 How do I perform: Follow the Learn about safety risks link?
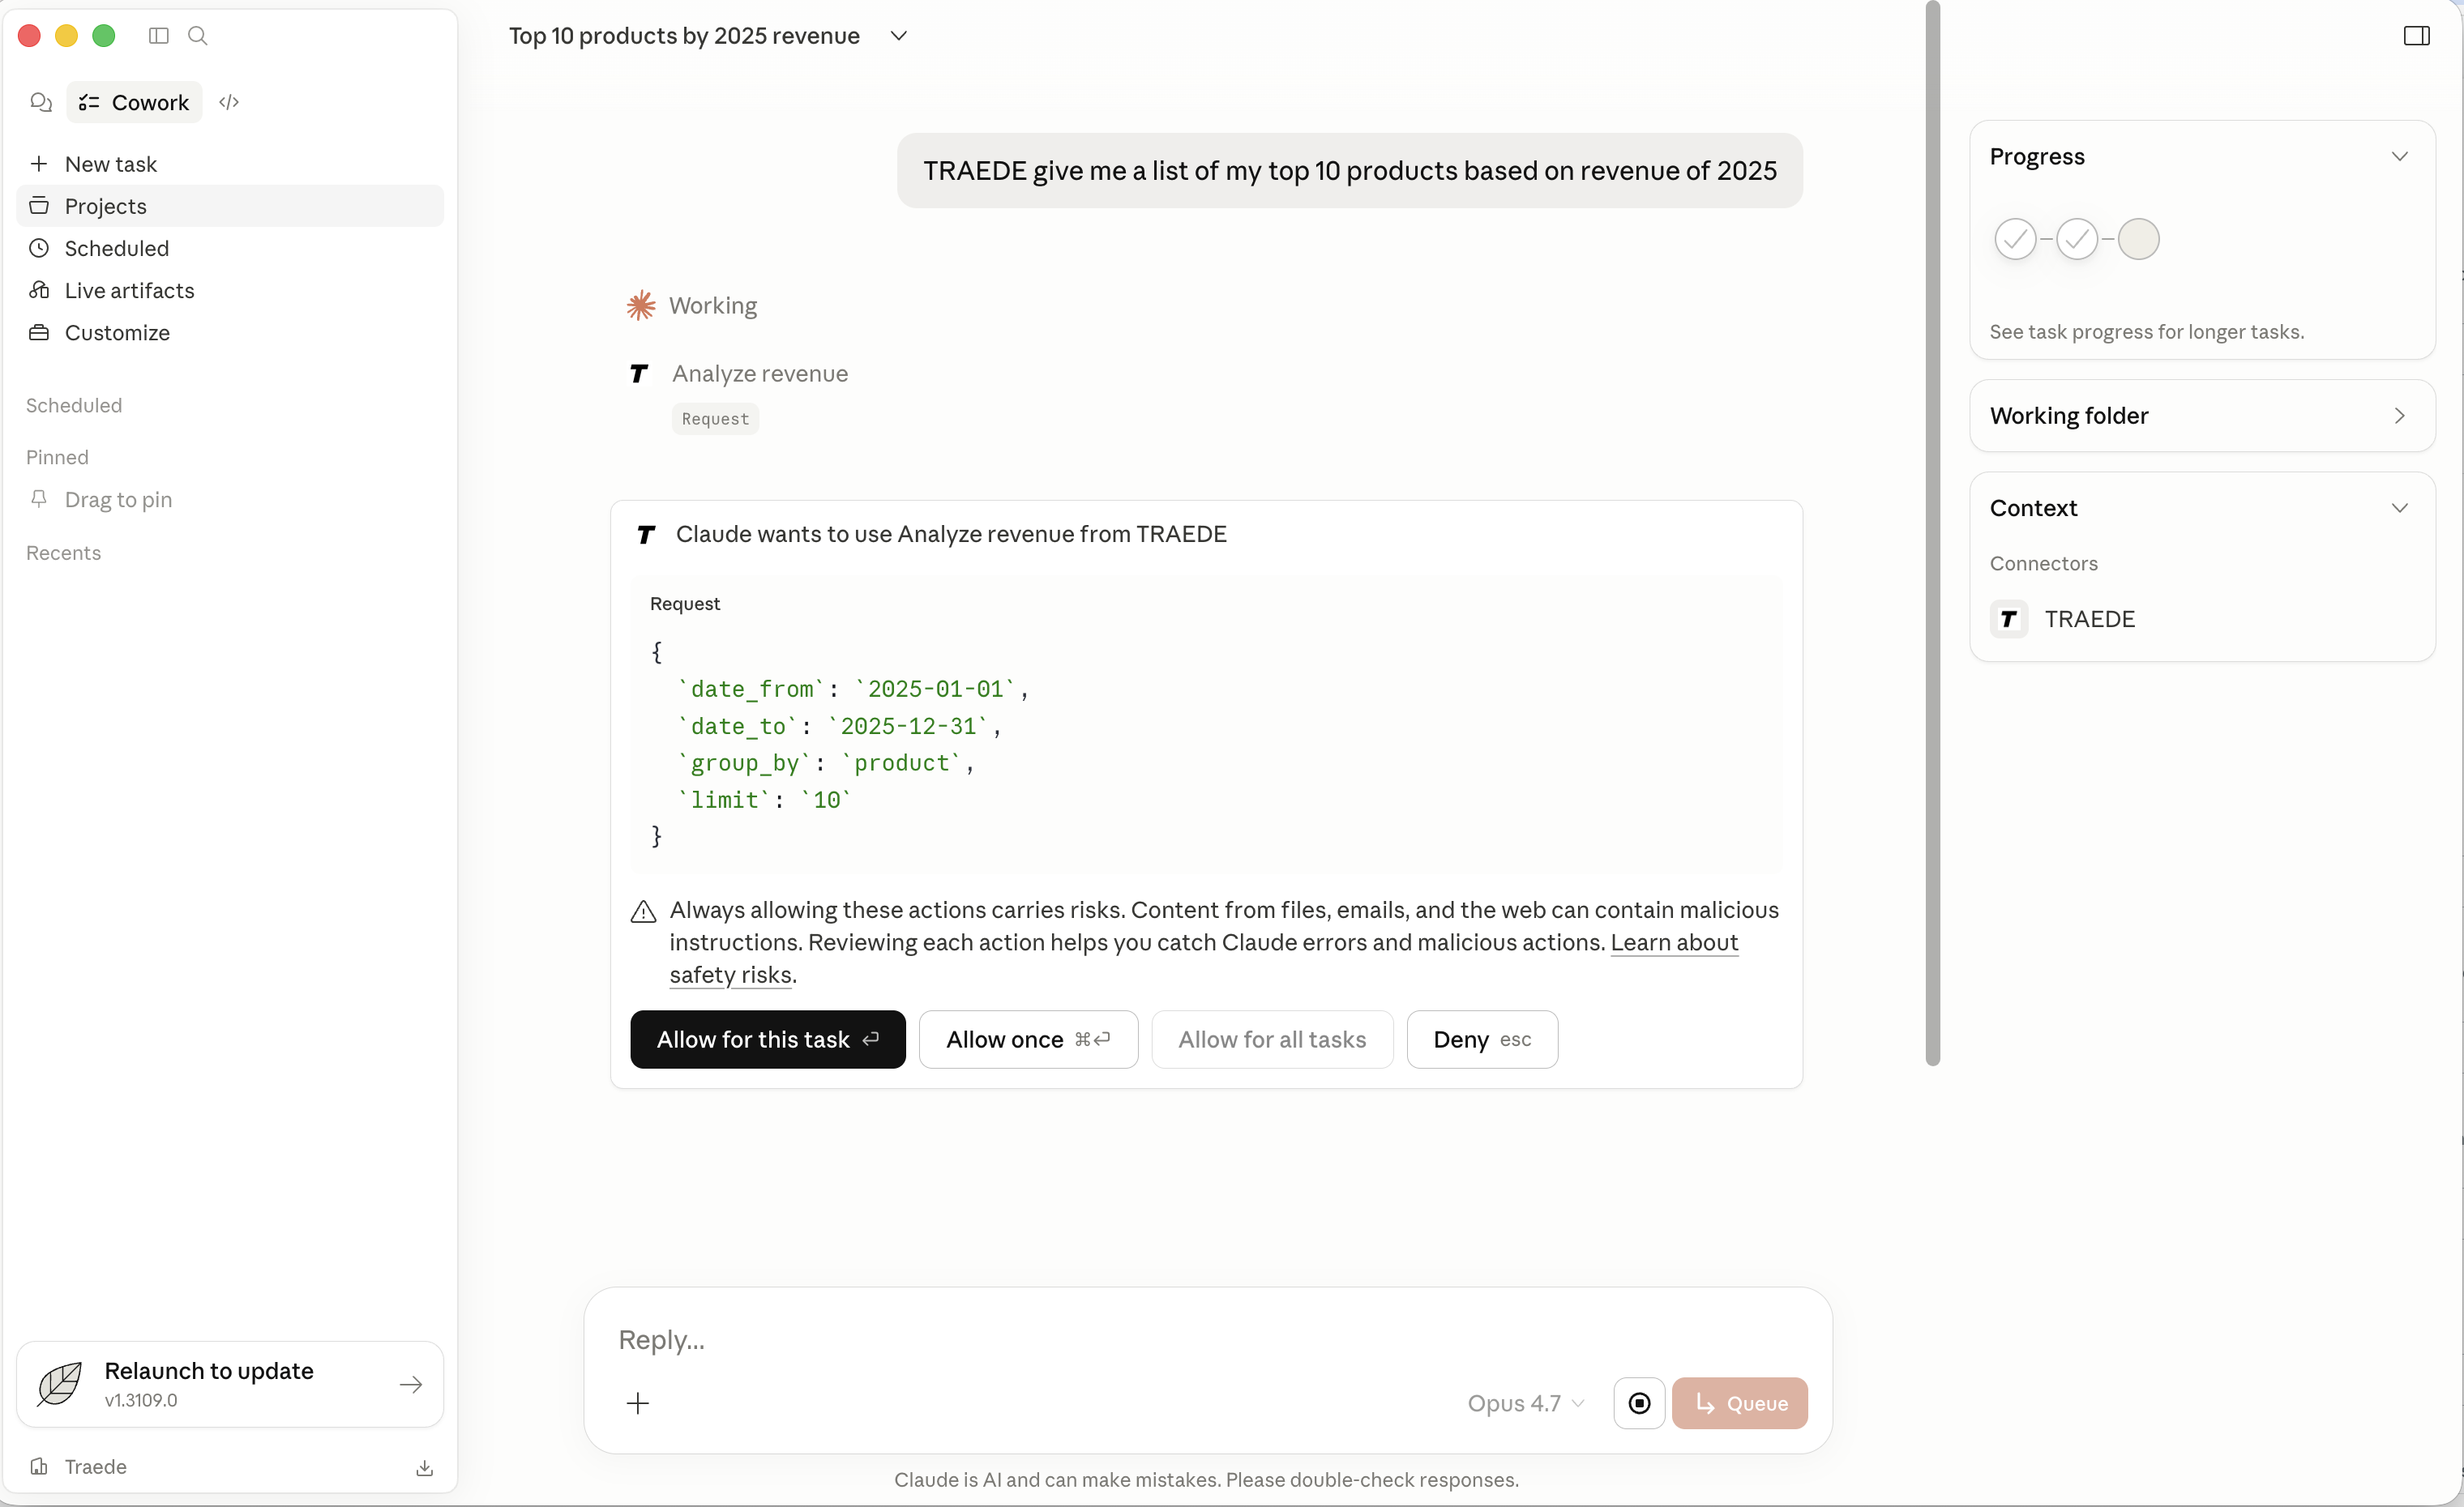coord(1674,942)
